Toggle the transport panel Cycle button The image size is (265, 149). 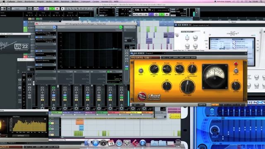point(151,15)
